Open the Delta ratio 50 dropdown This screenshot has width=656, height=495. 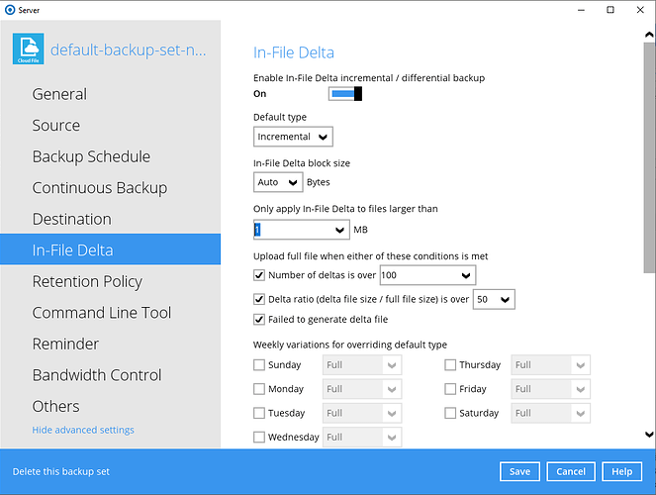pyautogui.click(x=494, y=299)
